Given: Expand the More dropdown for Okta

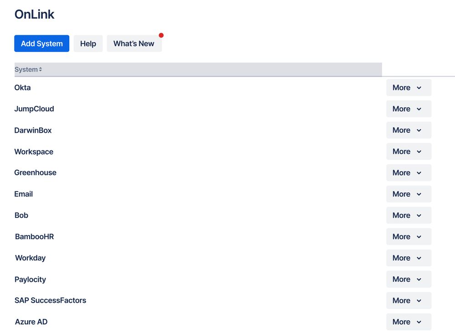Looking at the screenshot, I should (x=409, y=87).
